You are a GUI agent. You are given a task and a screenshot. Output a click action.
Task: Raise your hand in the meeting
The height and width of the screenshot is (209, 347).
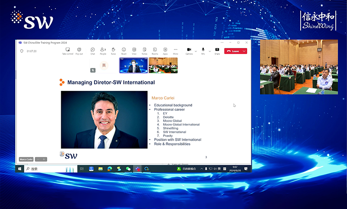113,51
